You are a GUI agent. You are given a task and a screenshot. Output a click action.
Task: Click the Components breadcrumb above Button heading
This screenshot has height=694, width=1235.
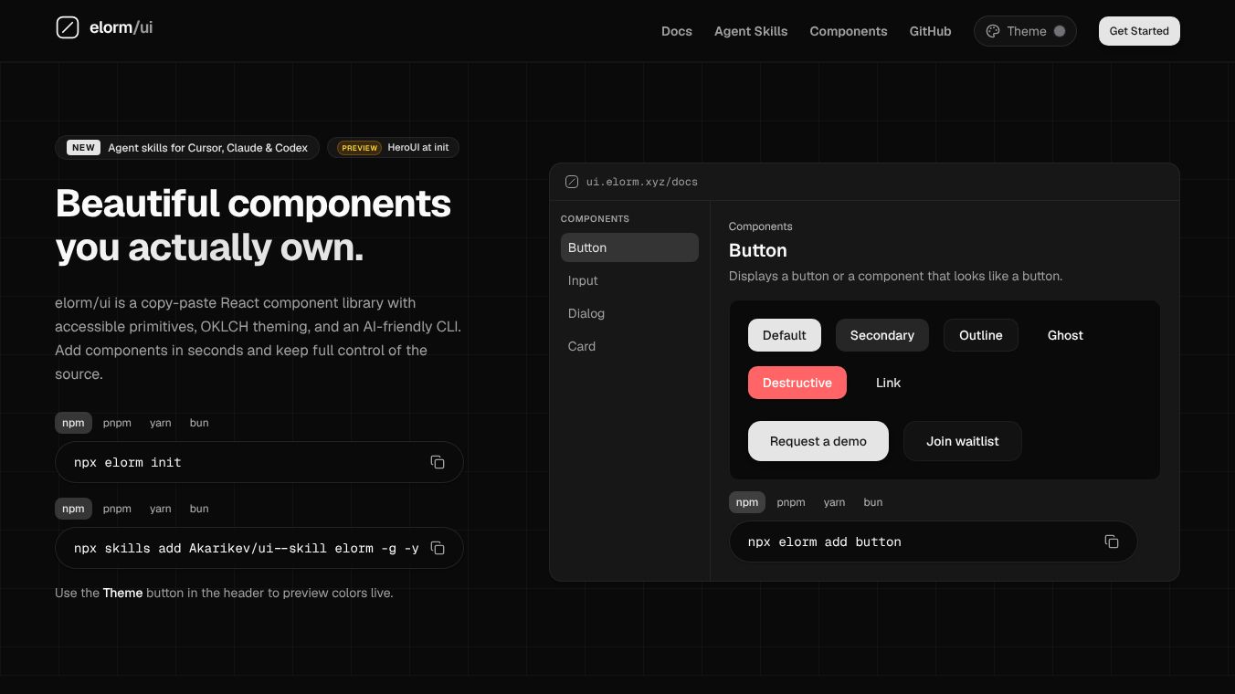pyautogui.click(x=761, y=226)
